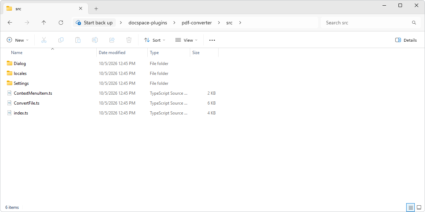
Task: Click the date modified of locales
Action: point(117,73)
